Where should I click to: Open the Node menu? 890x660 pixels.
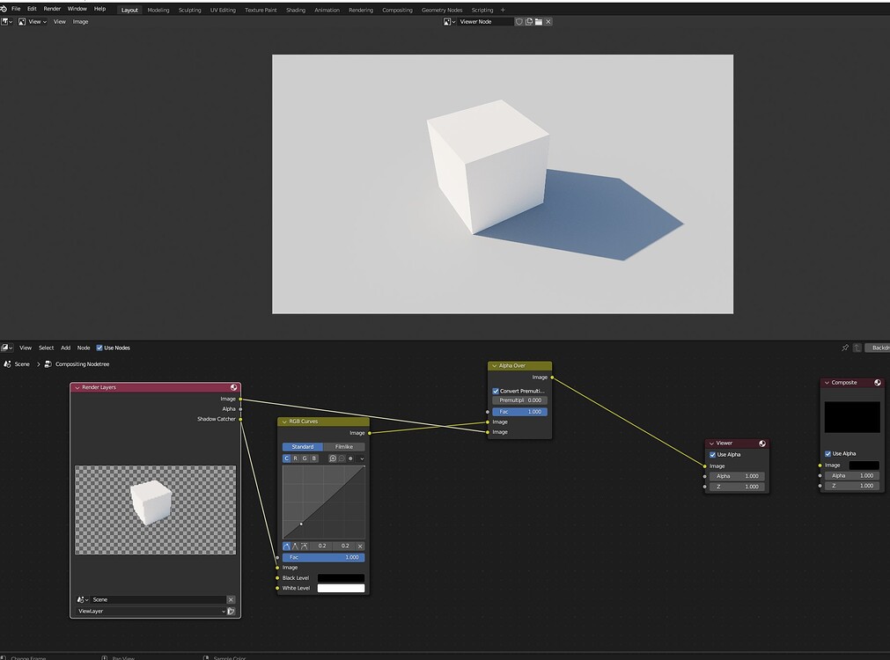click(x=84, y=348)
